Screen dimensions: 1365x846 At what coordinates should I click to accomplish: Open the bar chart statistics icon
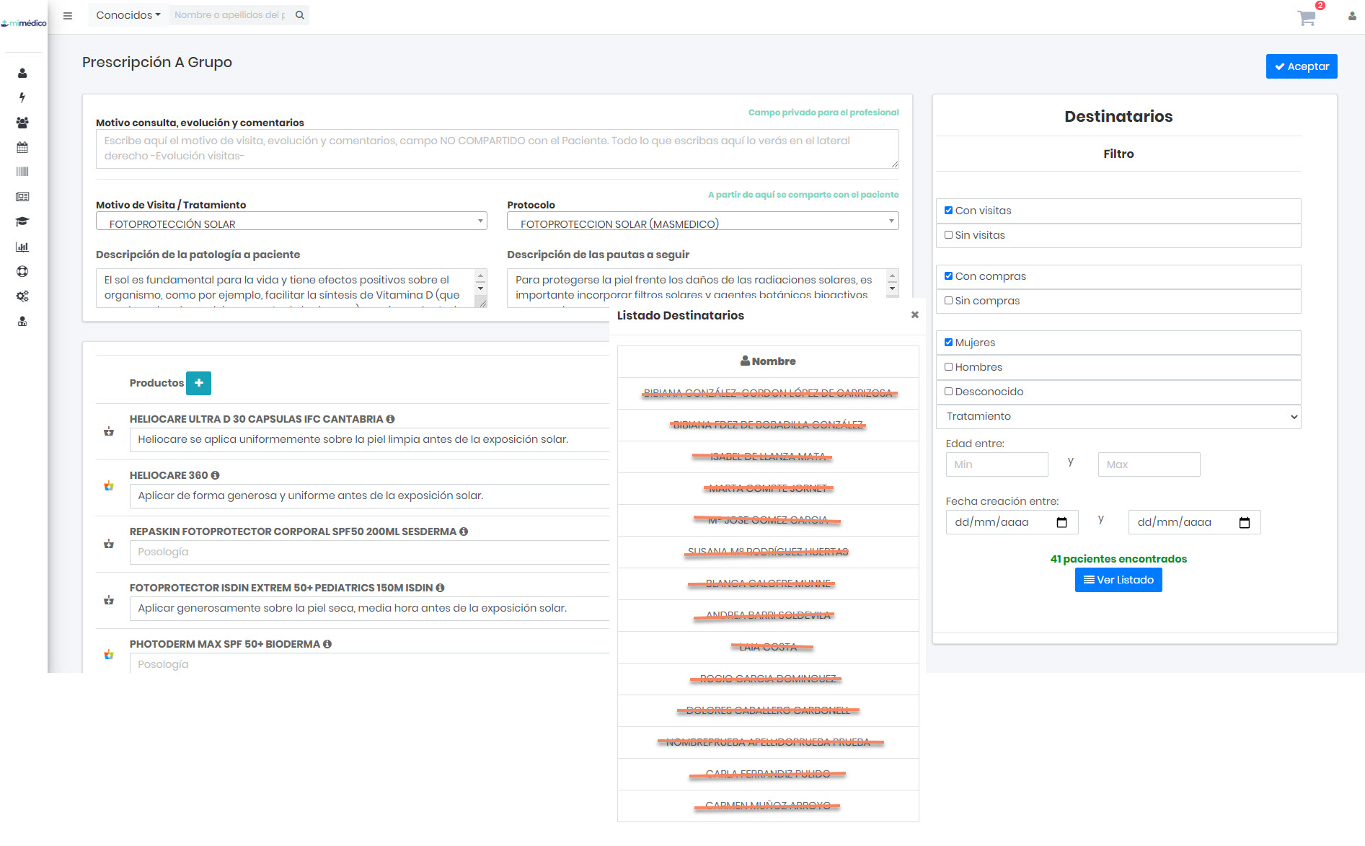coord(22,247)
